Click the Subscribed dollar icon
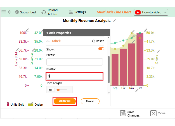This screenshot has height=126, width=175. (x=17, y=12)
